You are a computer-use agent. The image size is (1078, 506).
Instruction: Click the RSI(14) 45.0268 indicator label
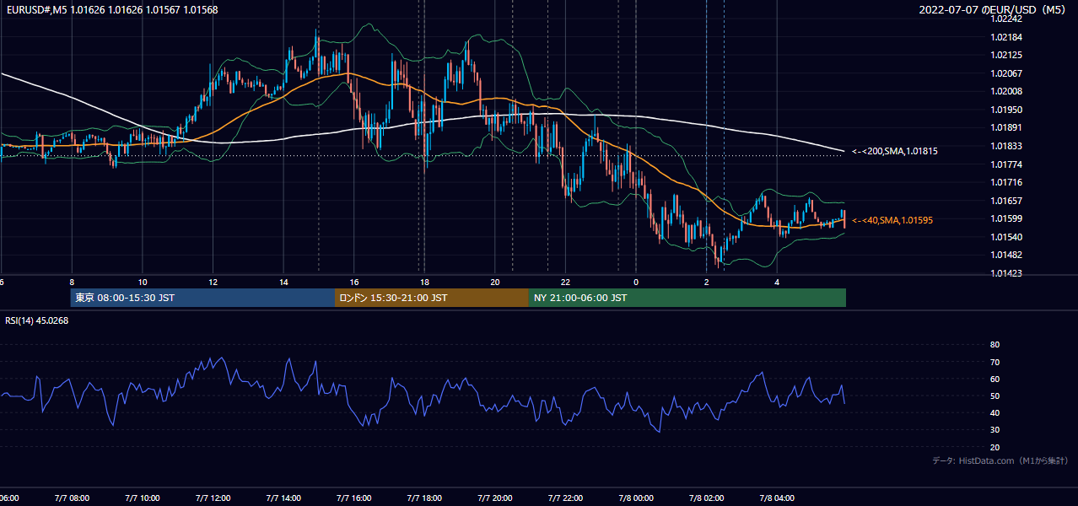coord(36,320)
